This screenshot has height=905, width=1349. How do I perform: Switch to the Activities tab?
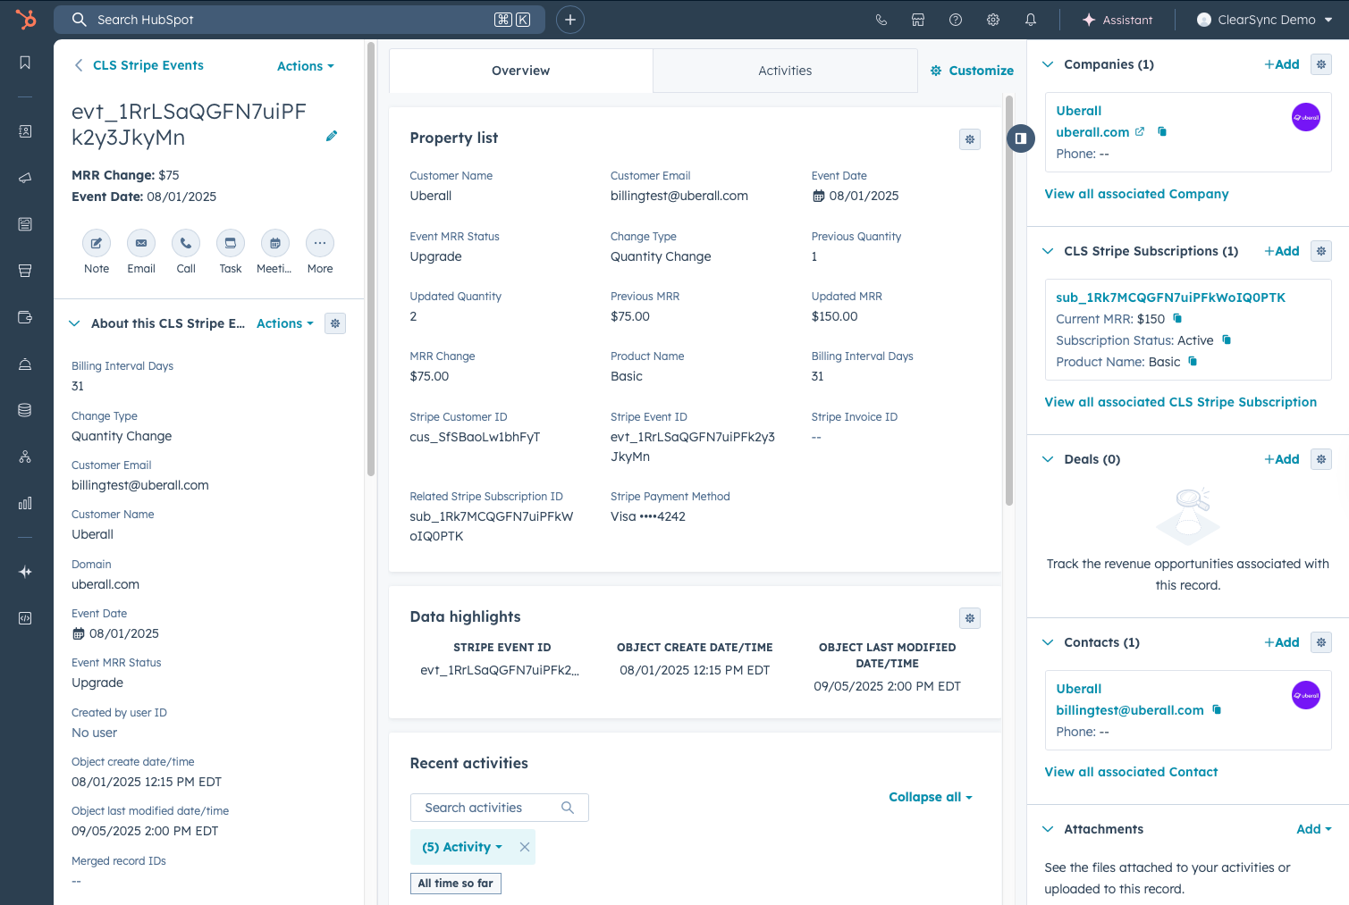tap(785, 71)
